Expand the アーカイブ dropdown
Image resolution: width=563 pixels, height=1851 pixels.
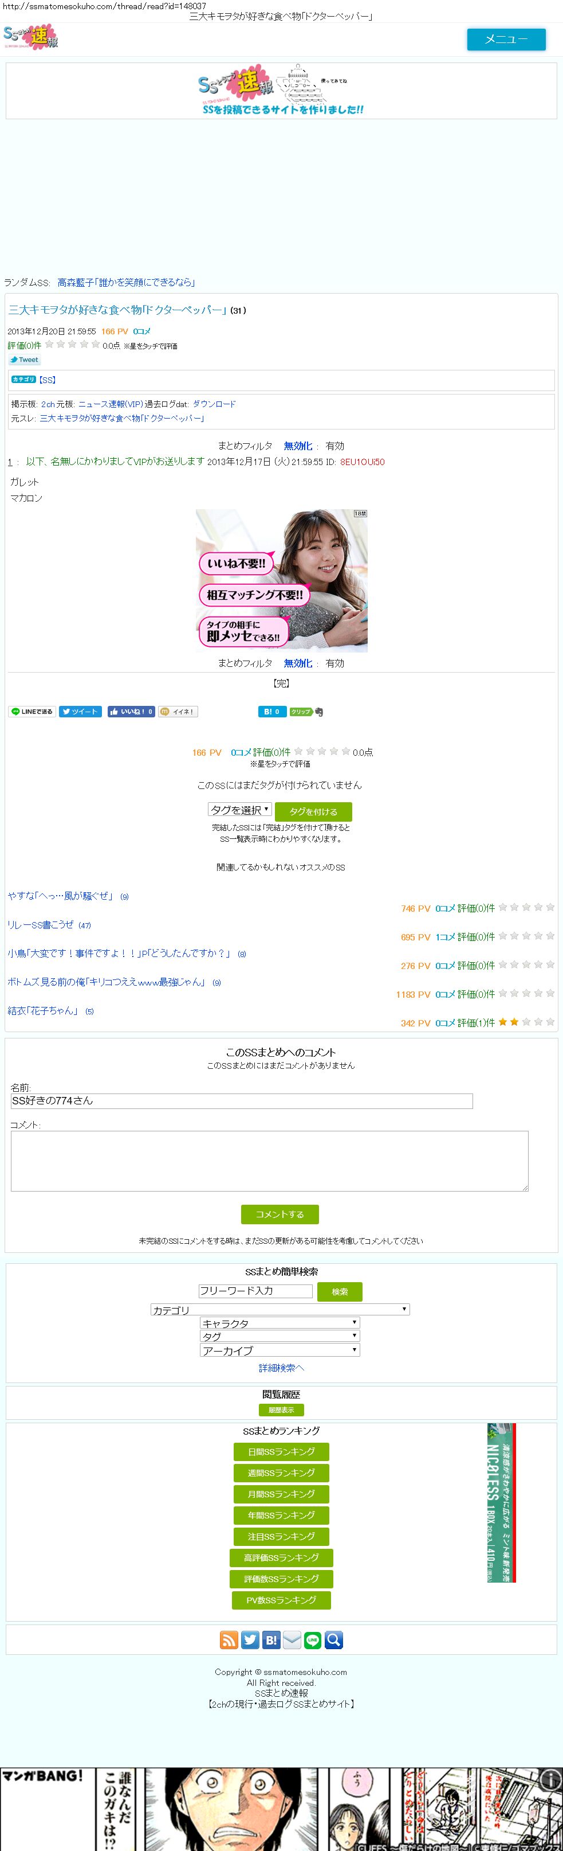pos(280,1349)
